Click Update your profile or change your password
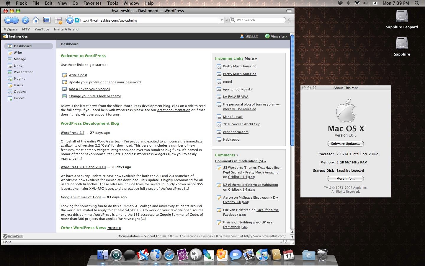The image size is (425, 266). click(x=105, y=82)
